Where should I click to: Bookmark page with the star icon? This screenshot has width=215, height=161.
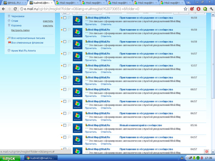coord(185,9)
